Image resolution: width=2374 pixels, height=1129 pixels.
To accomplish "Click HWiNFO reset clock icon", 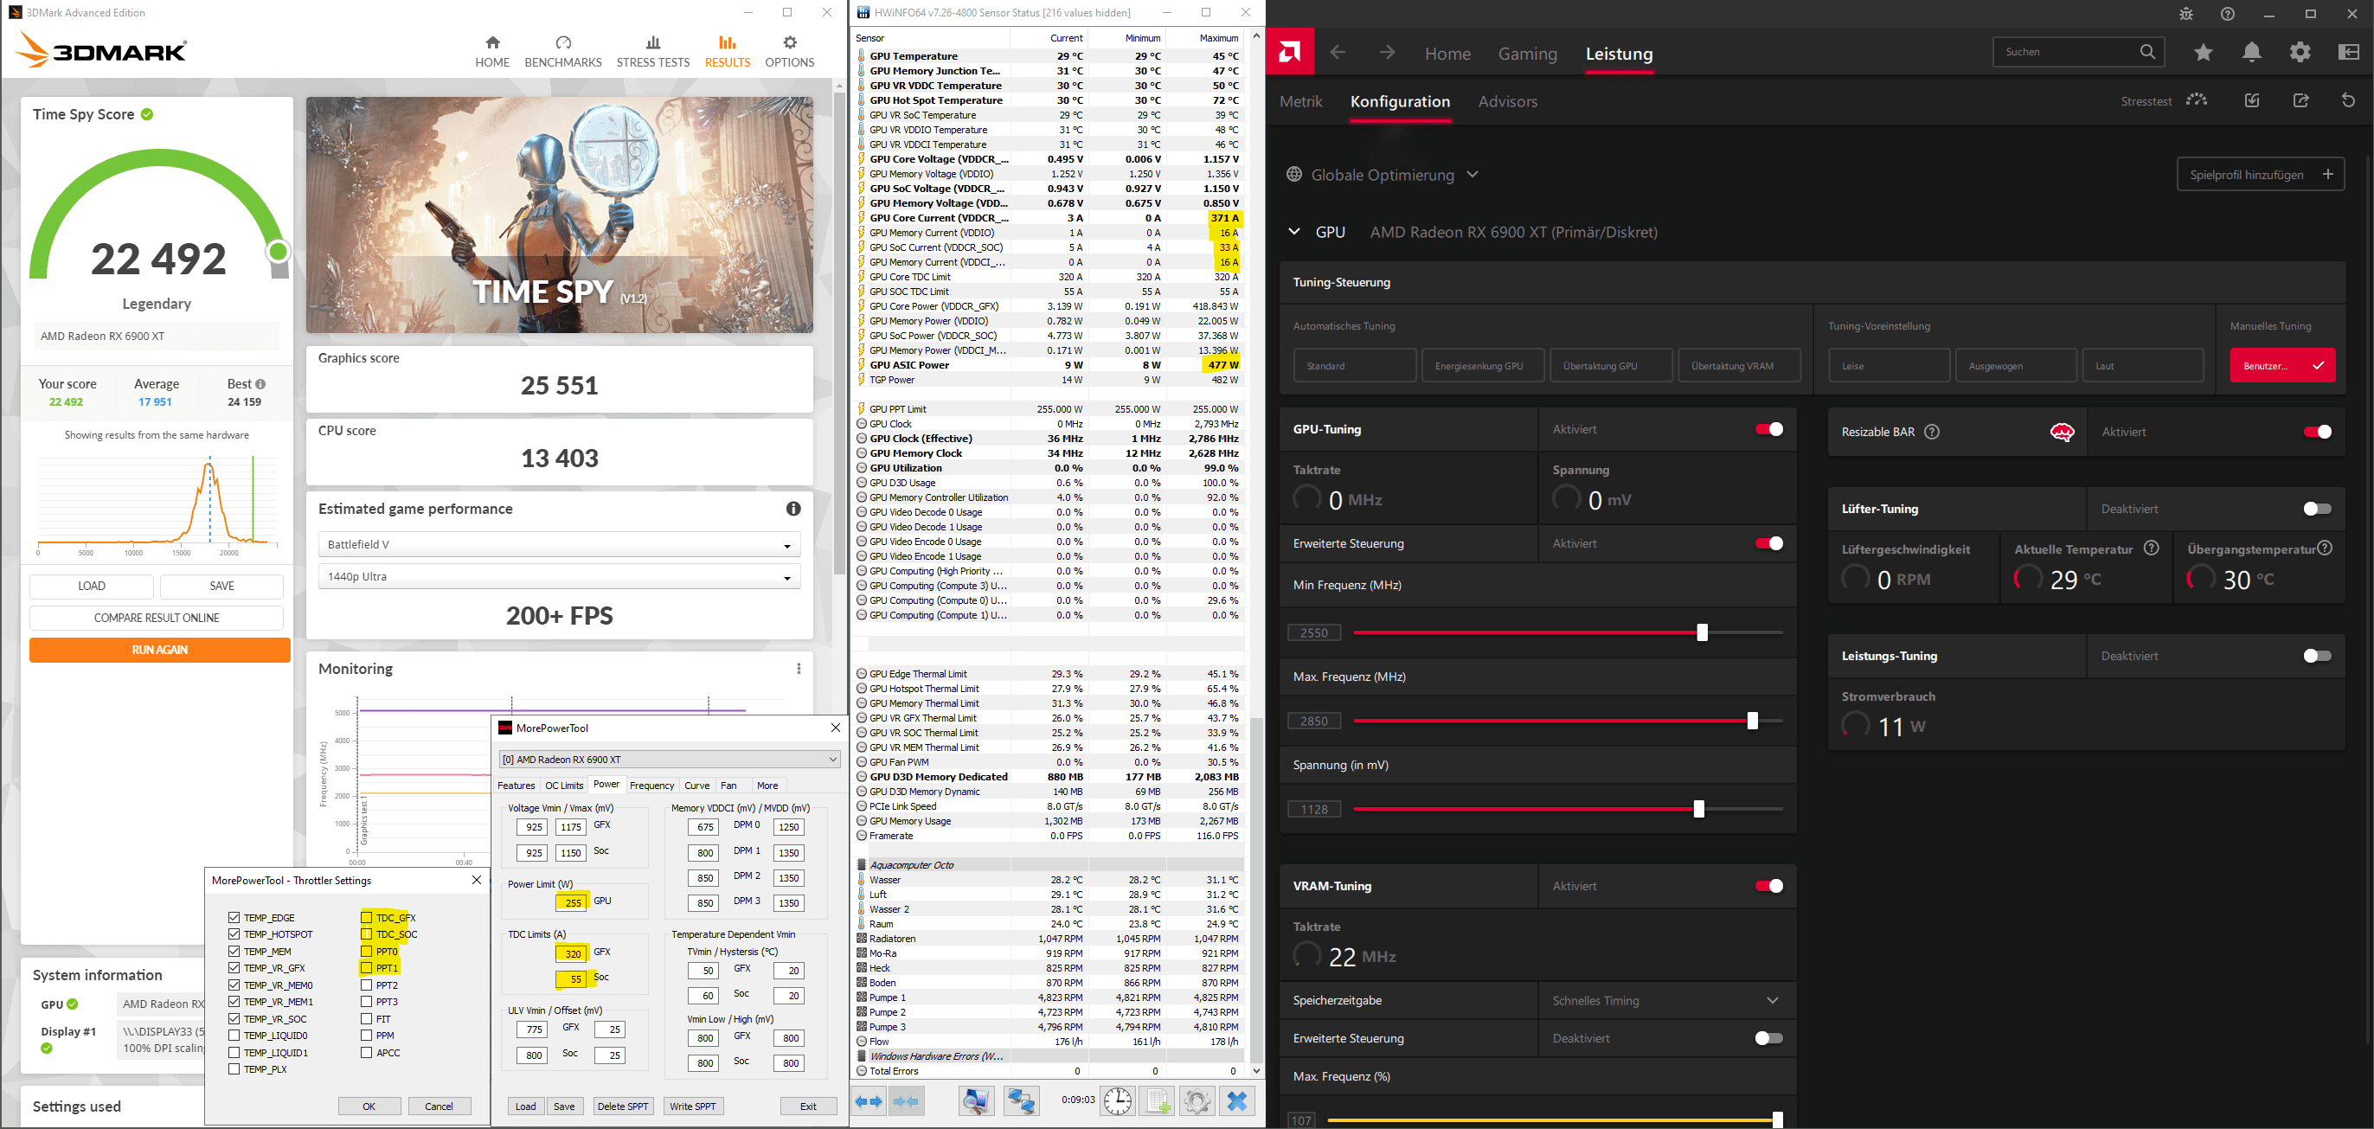I will (x=1117, y=1100).
